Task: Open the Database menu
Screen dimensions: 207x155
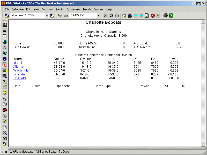Action: [x=18, y=9]
